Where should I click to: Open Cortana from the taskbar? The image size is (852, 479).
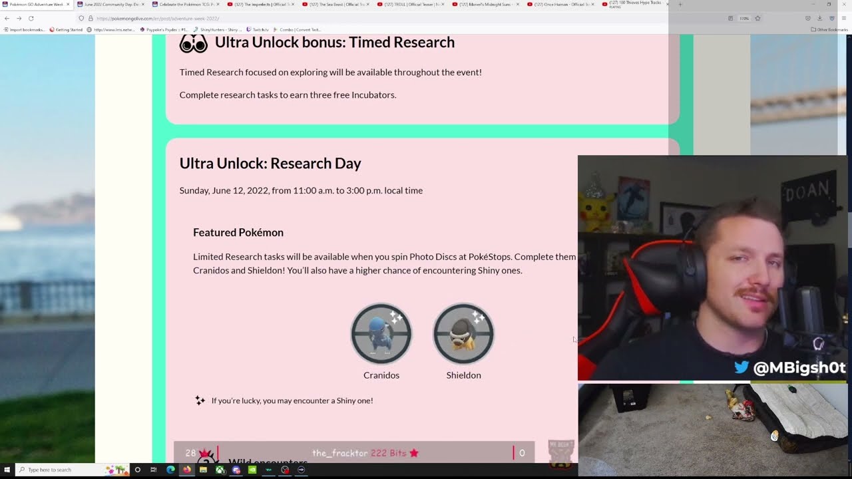click(x=138, y=470)
